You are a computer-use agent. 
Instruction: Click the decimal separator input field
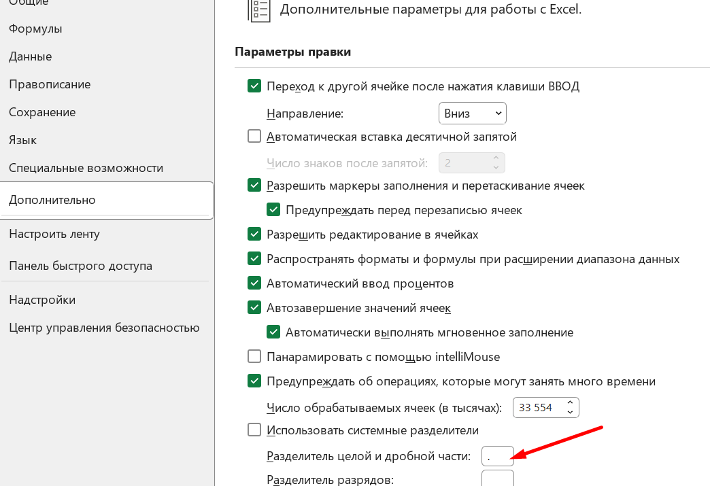(497, 456)
